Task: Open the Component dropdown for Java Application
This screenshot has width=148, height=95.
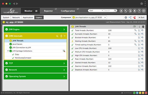Action: pos(89,17)
